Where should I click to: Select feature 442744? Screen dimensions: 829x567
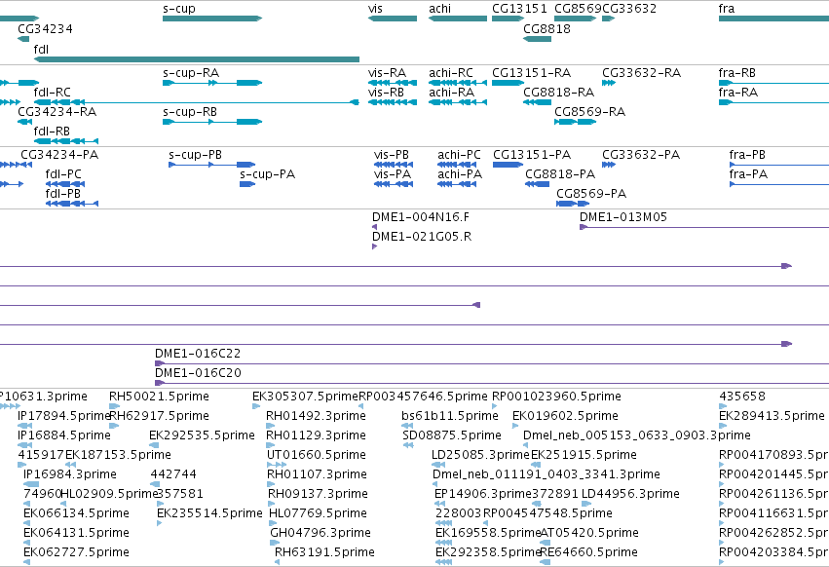pos(155,484)
